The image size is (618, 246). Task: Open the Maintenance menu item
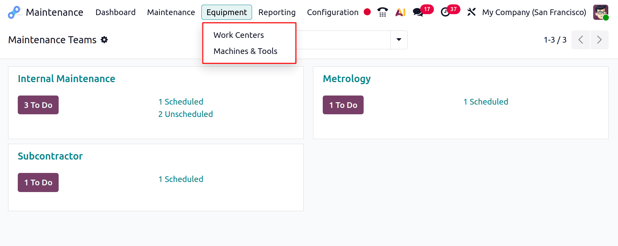tap(171, 12)
